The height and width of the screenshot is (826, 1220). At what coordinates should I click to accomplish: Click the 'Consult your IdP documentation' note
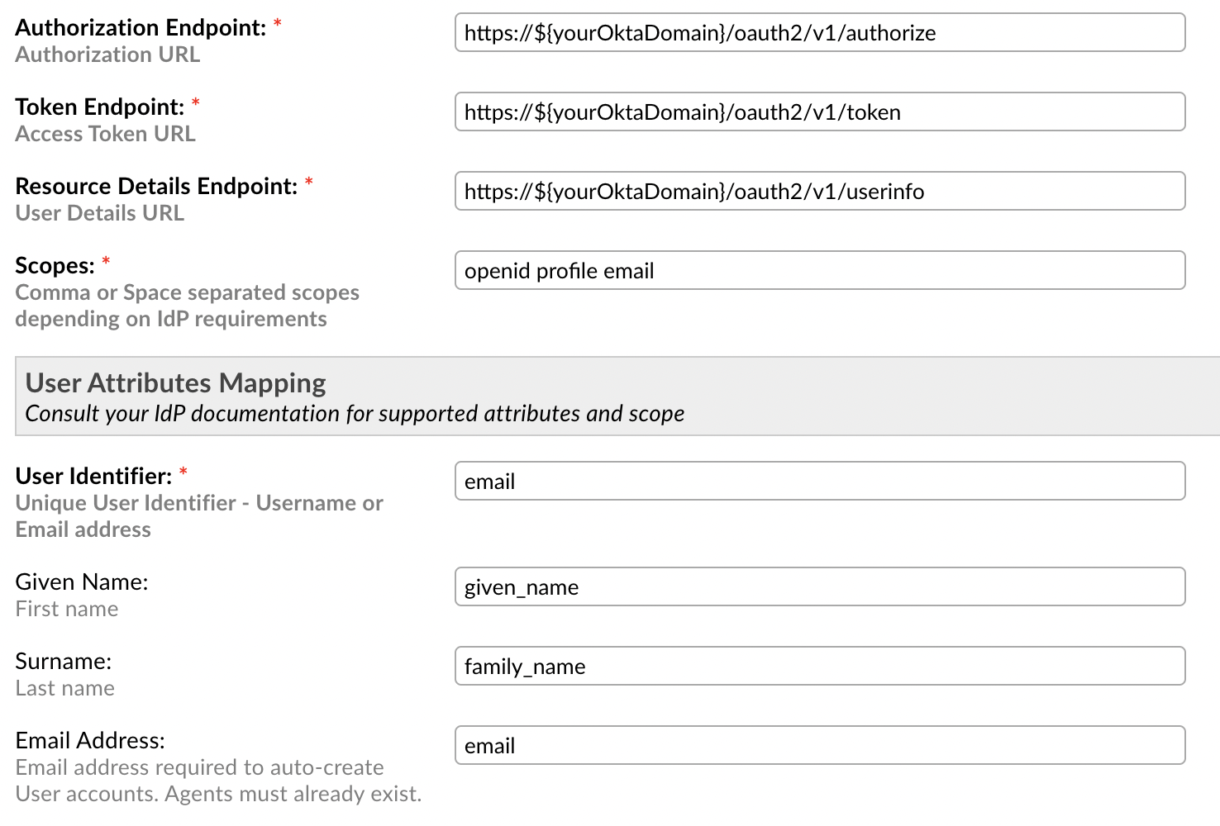[355, 413]
